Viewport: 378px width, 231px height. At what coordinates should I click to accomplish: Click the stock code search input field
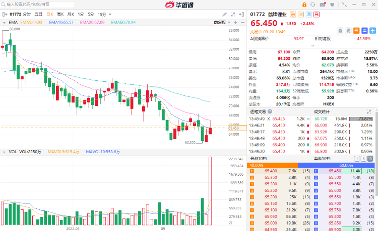click(x=50, y=4)
